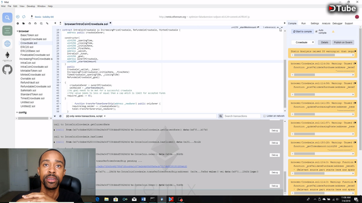
Task: Dismiss the Static Analysis warning box
Action: [355, 51]
